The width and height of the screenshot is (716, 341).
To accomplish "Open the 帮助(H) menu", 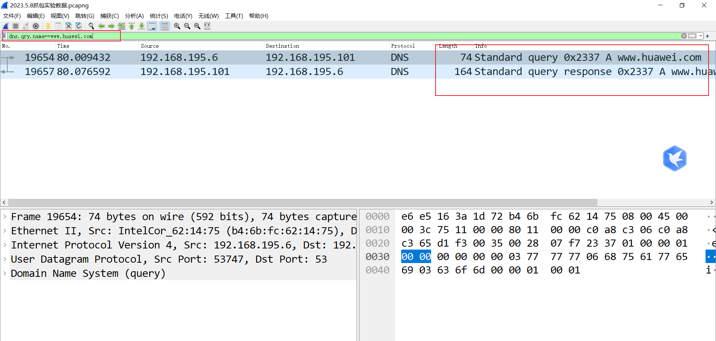I will point(259,16).
